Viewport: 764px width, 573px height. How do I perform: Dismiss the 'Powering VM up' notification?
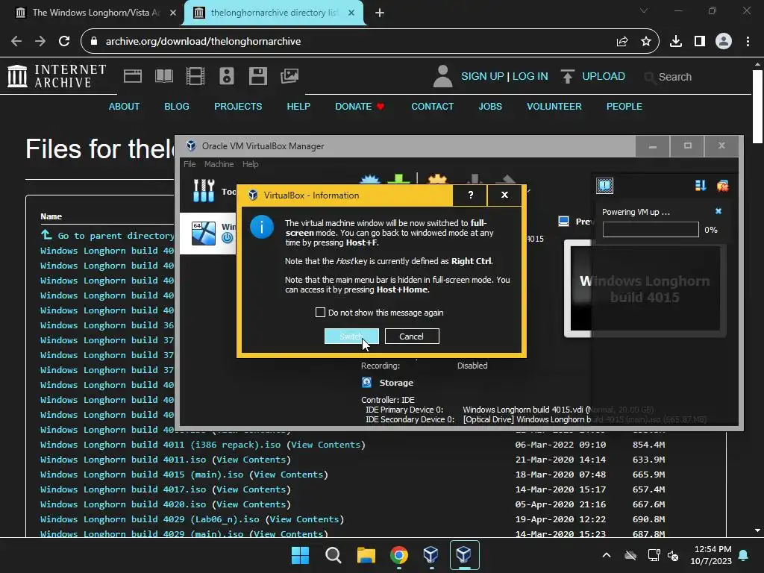click(x=718, y=211)
